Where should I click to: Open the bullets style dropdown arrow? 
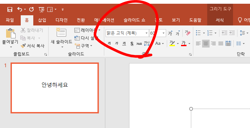[204, 33]
